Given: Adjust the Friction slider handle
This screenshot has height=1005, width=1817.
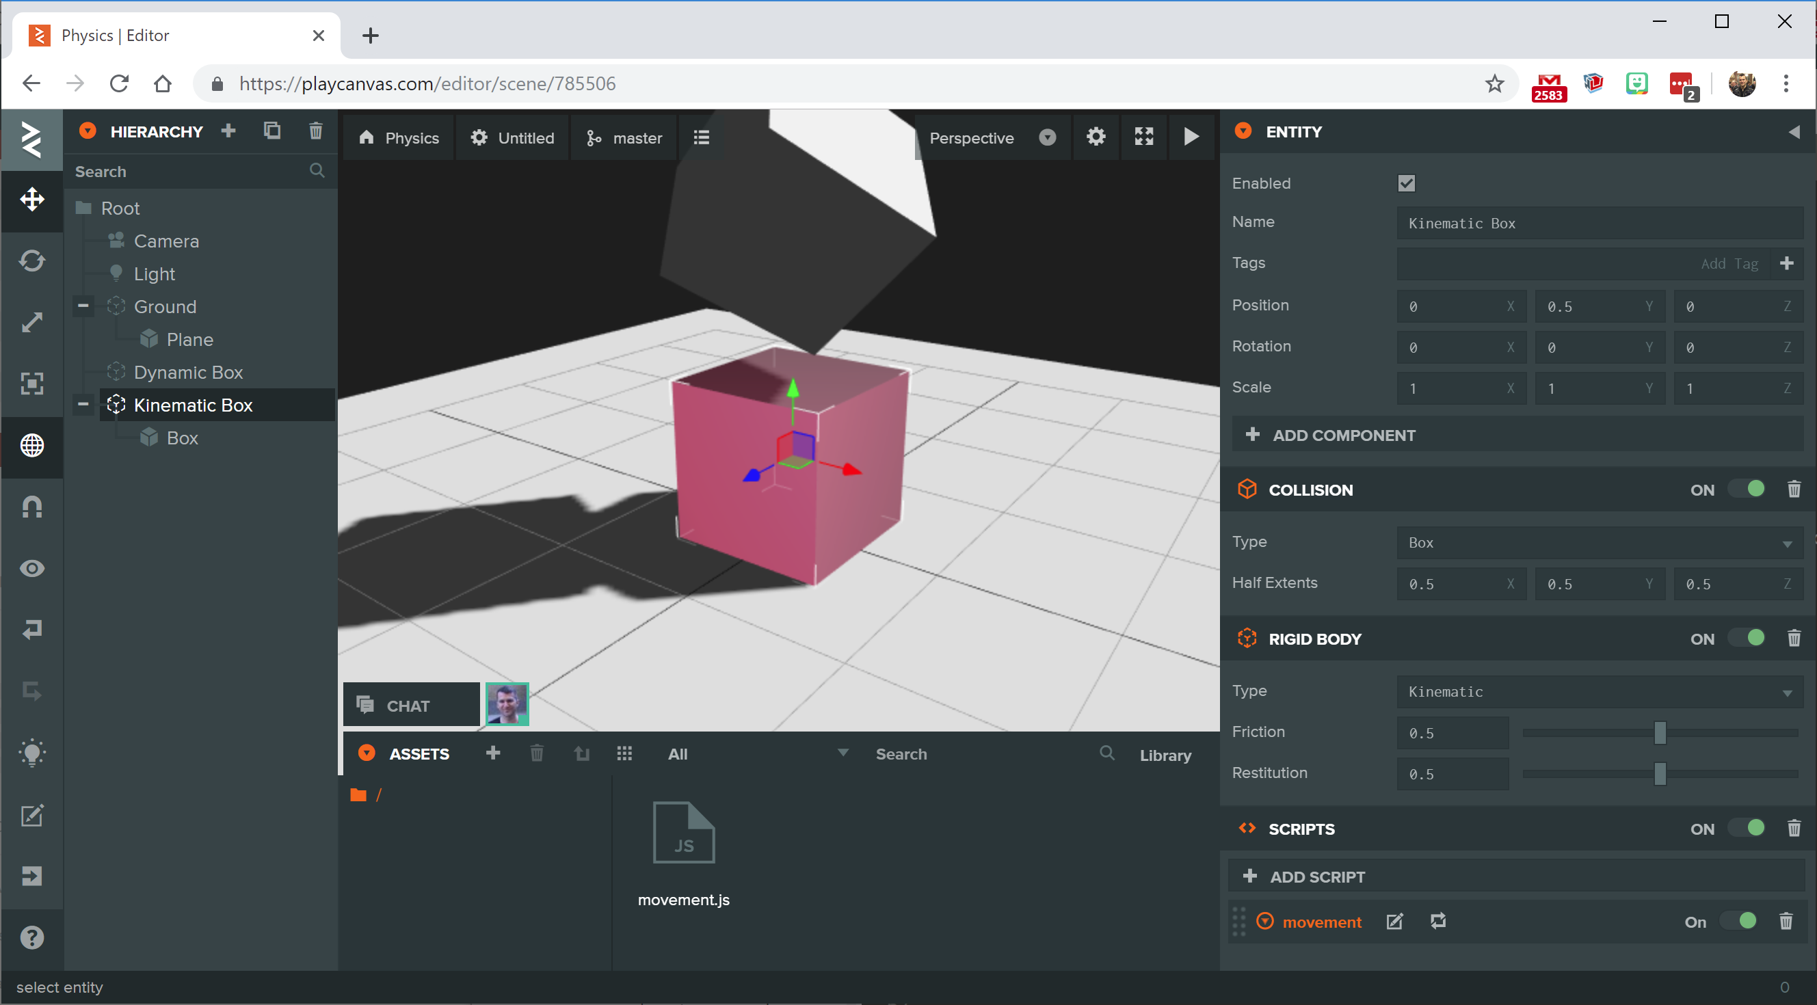Looking at the screenshot, I should pos(1660,733).
